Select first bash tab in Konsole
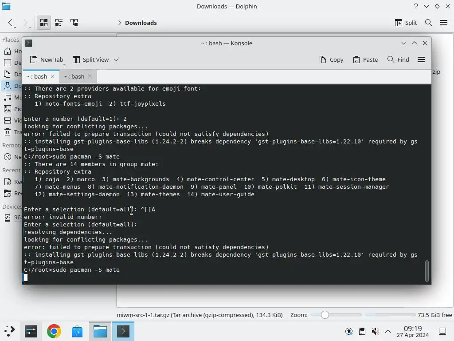This screenshot has height=341, width=454. [x=37, y=76]
